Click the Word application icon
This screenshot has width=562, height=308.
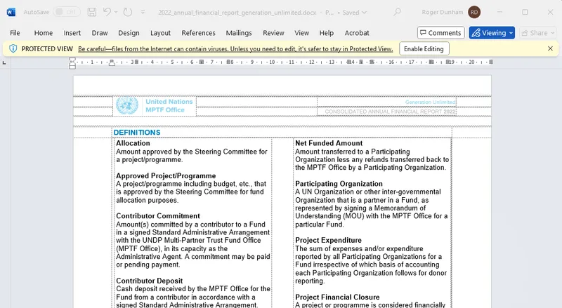tap(11, 12)
